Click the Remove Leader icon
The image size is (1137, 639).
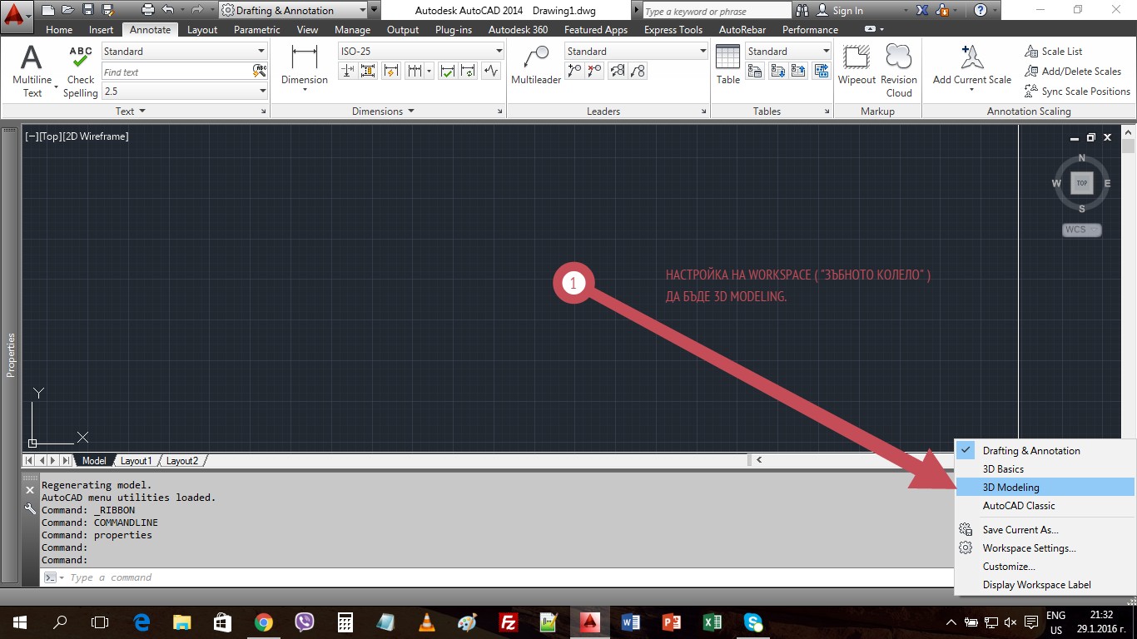point(594,72)
